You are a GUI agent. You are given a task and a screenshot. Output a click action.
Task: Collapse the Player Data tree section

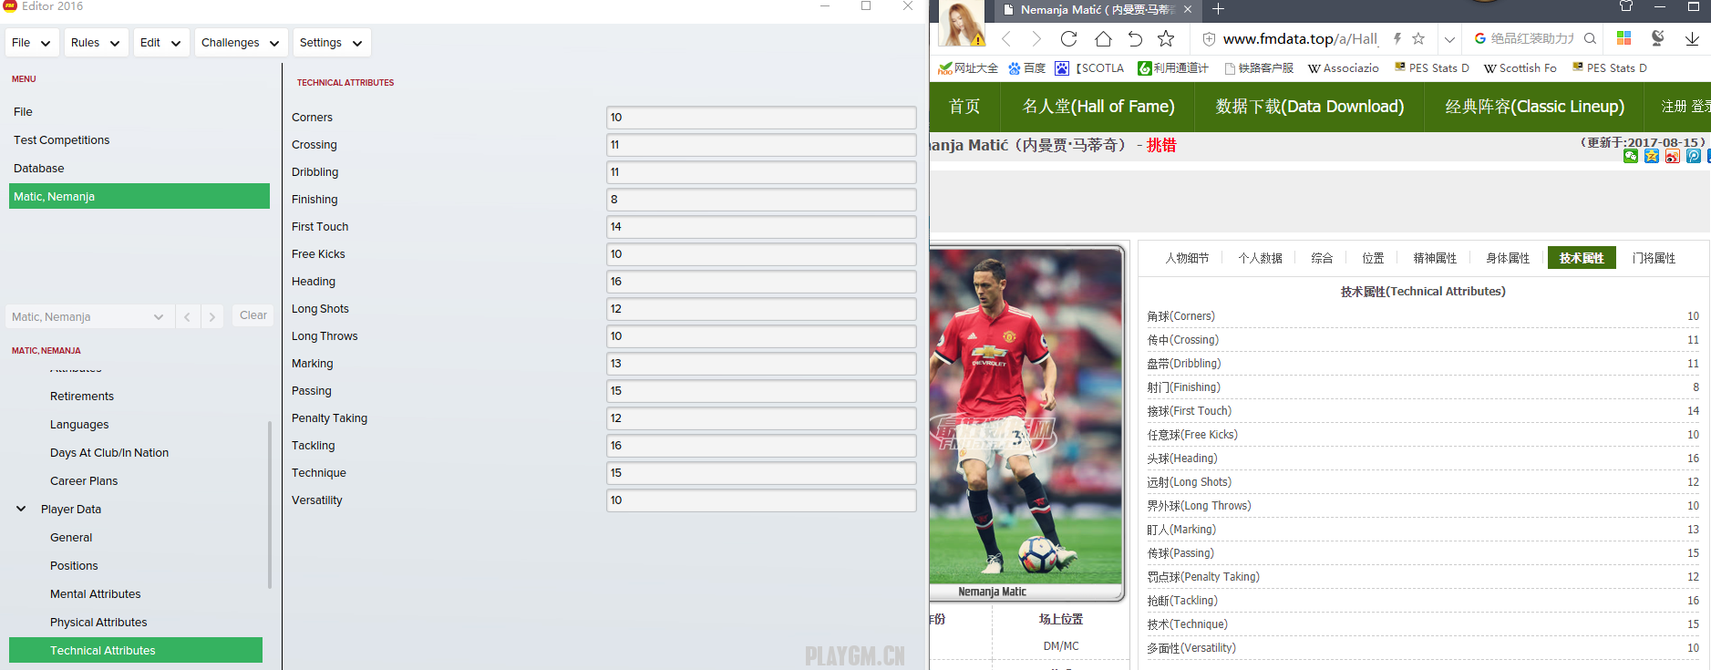[21, 509]
